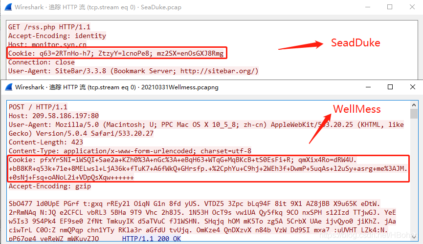Maximize the SeaDuke.pcap stream window
The height and width of the screenshot is (244, 423).
point(390,7)
